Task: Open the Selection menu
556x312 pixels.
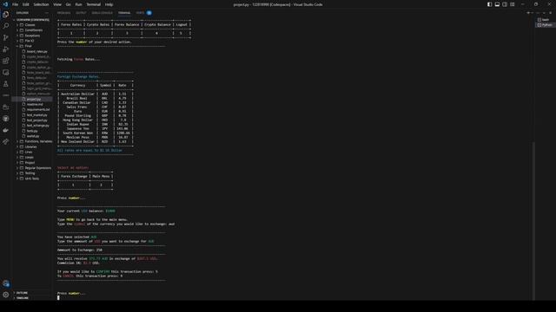Action: pyautogui.click(x=41, y=4)
